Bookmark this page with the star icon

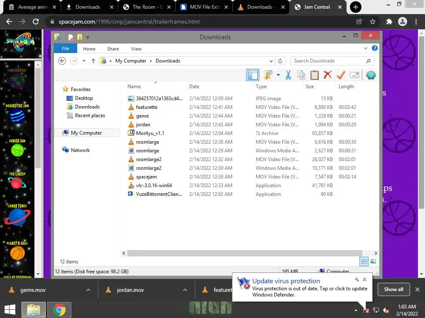click(x=373, y=22)
